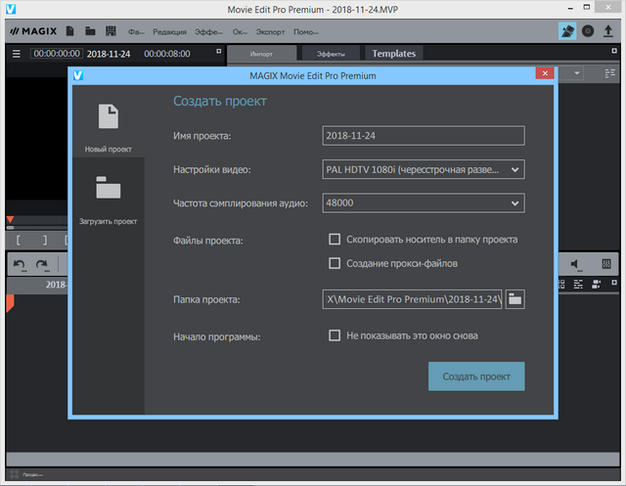Click the undo arrow in timeline toolbar

(x=19, y=265)
